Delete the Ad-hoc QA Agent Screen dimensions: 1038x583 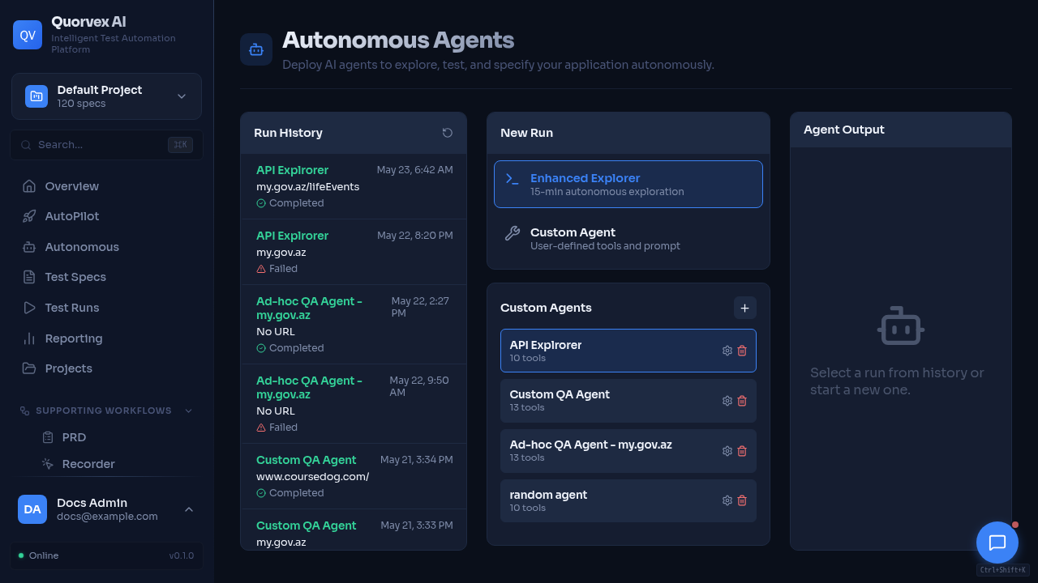(742, 451)
